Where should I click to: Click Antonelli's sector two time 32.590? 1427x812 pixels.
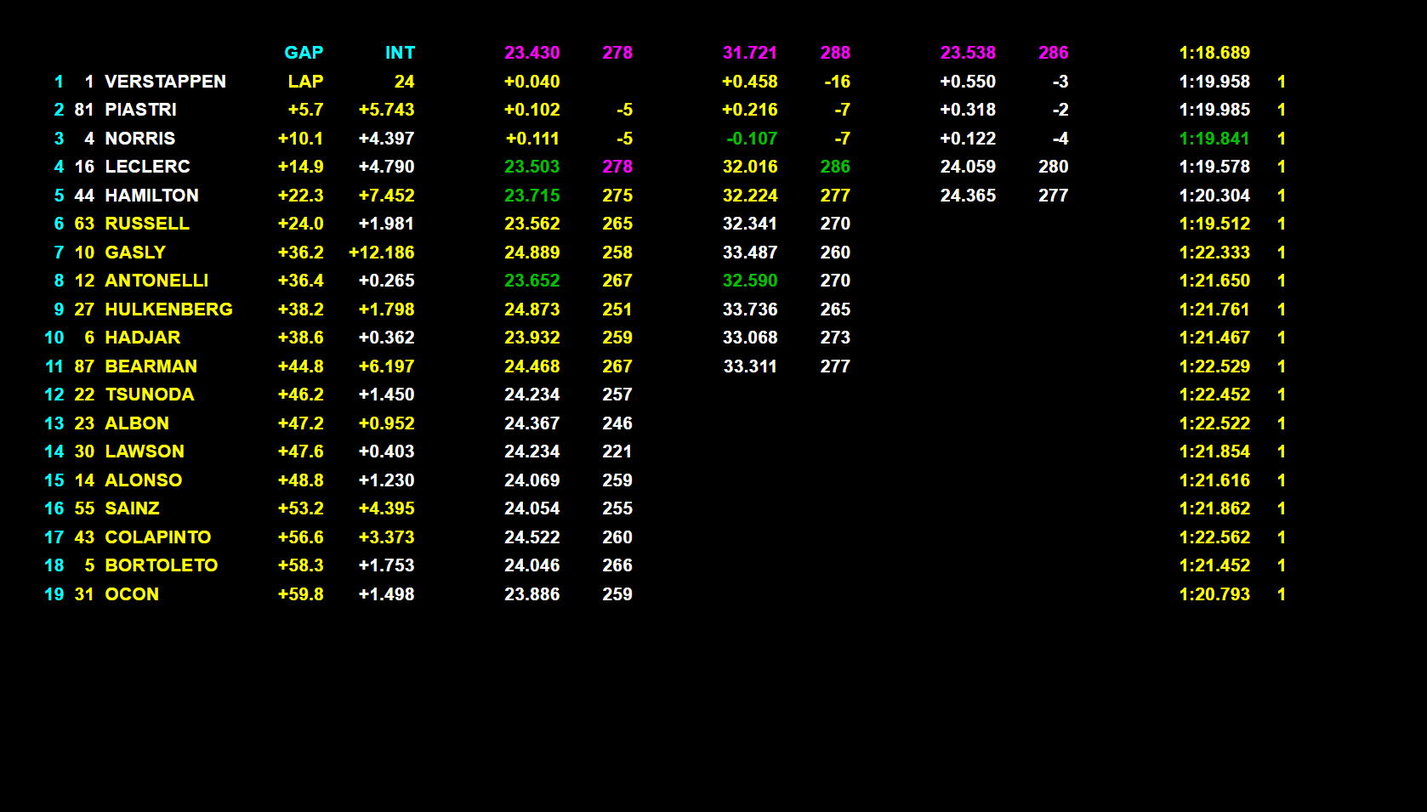pos(750,281)
